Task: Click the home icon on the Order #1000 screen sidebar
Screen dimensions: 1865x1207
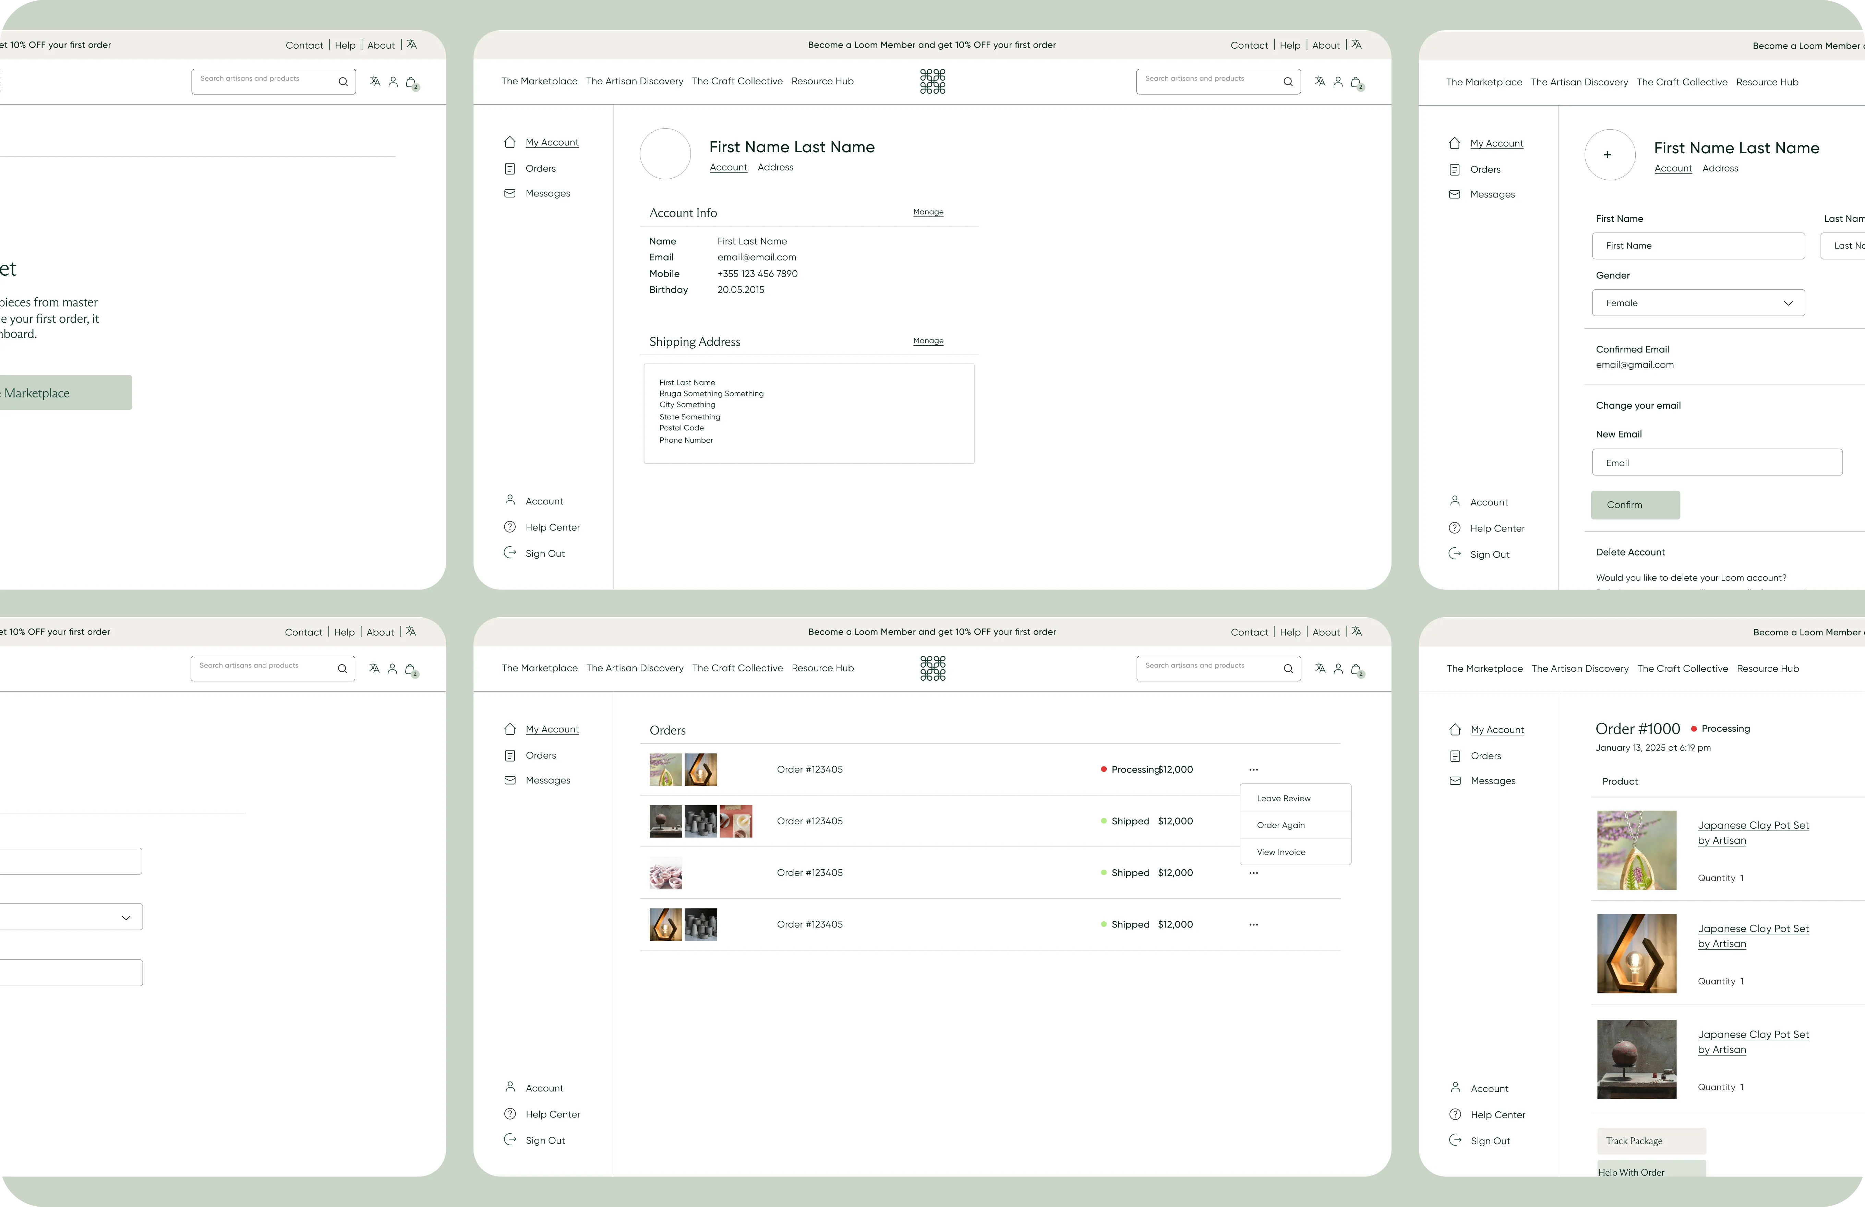Action: click(x=1455, y=730)
